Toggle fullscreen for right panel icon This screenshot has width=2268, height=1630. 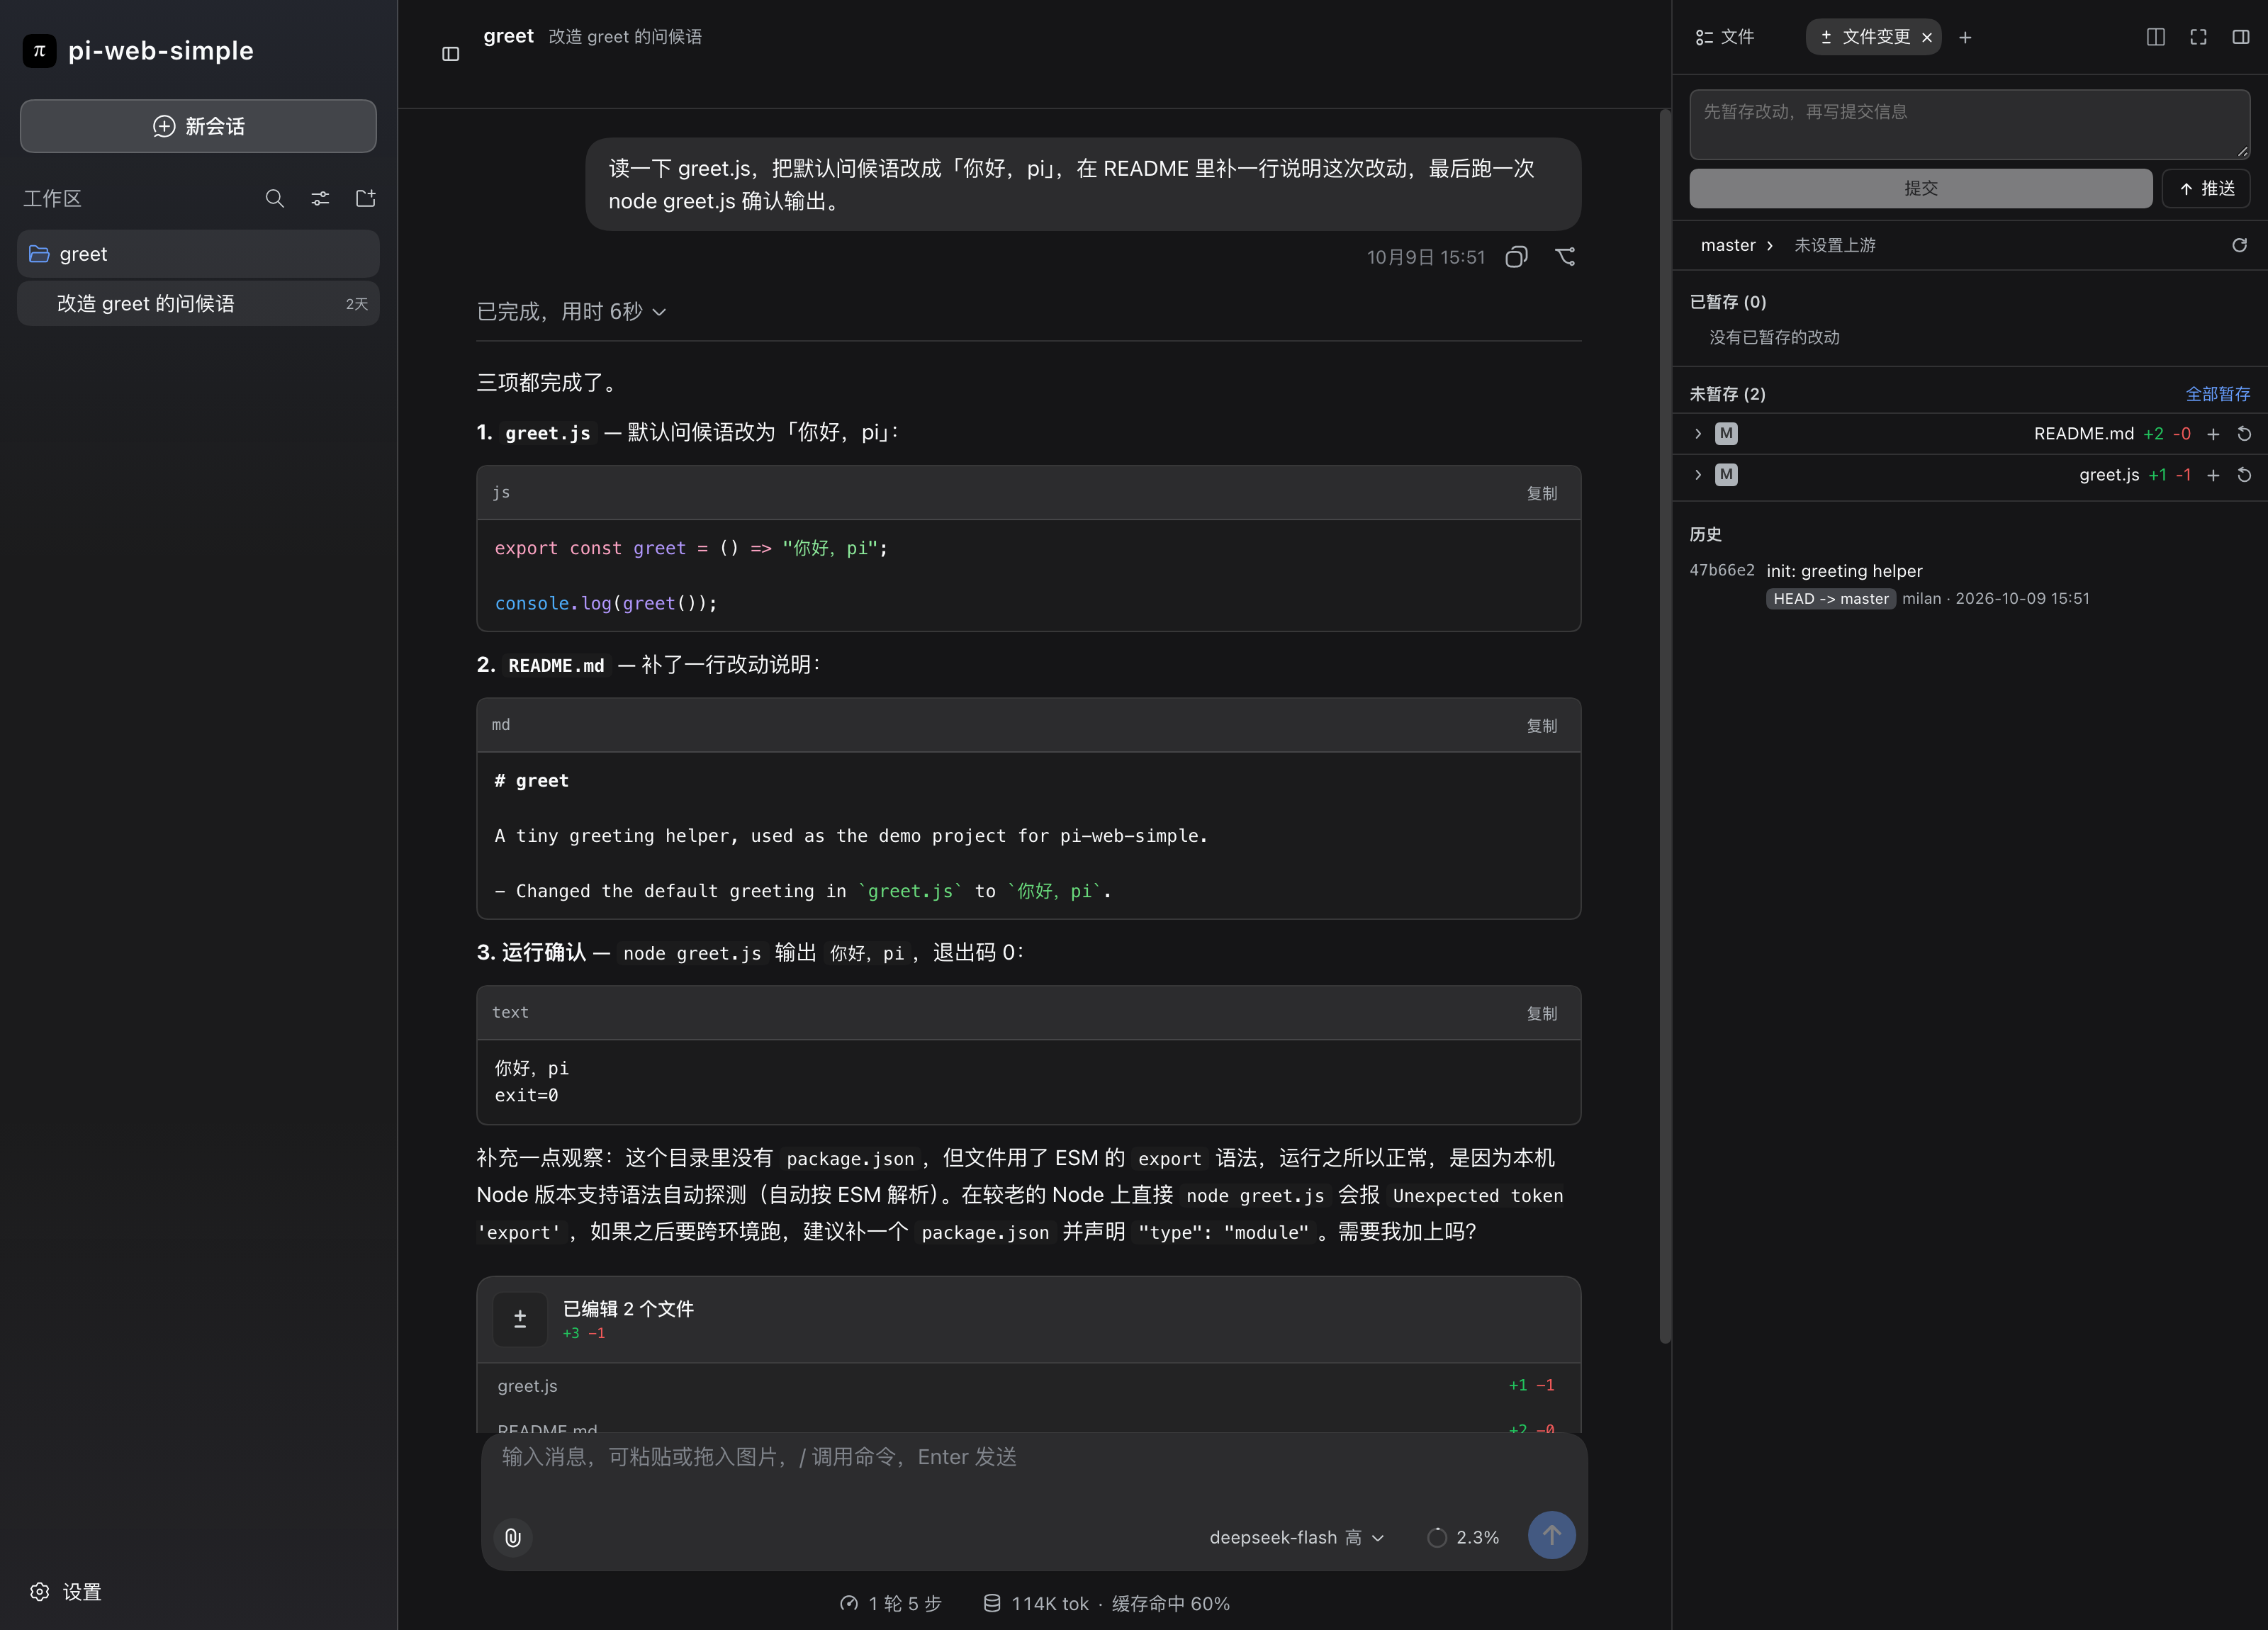pyautogui.click(x=2198, y=37)
